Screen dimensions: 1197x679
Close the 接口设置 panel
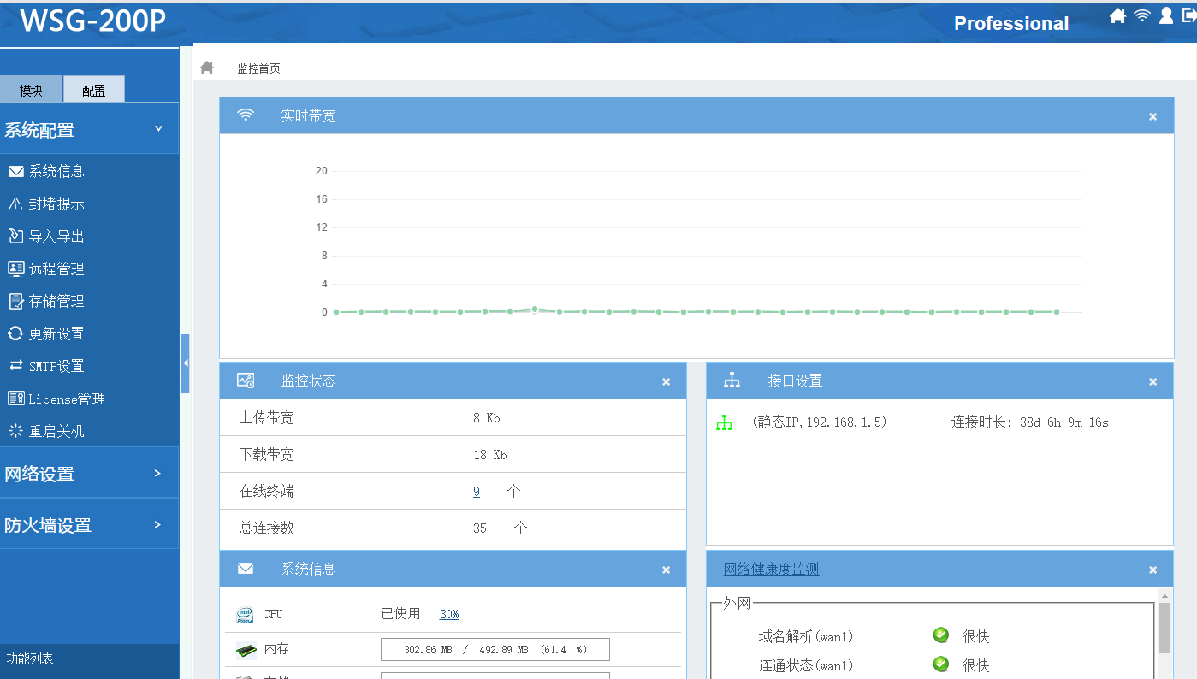1153,381
